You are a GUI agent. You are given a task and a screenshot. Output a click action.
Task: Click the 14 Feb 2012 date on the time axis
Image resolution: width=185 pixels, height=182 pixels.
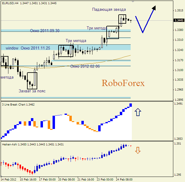pyautogui.click(x=8, y=179)
